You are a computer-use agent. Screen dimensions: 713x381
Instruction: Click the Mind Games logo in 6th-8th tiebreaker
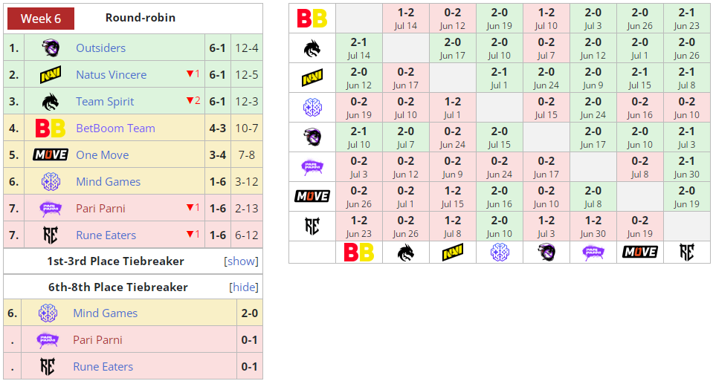pos(48,313)
